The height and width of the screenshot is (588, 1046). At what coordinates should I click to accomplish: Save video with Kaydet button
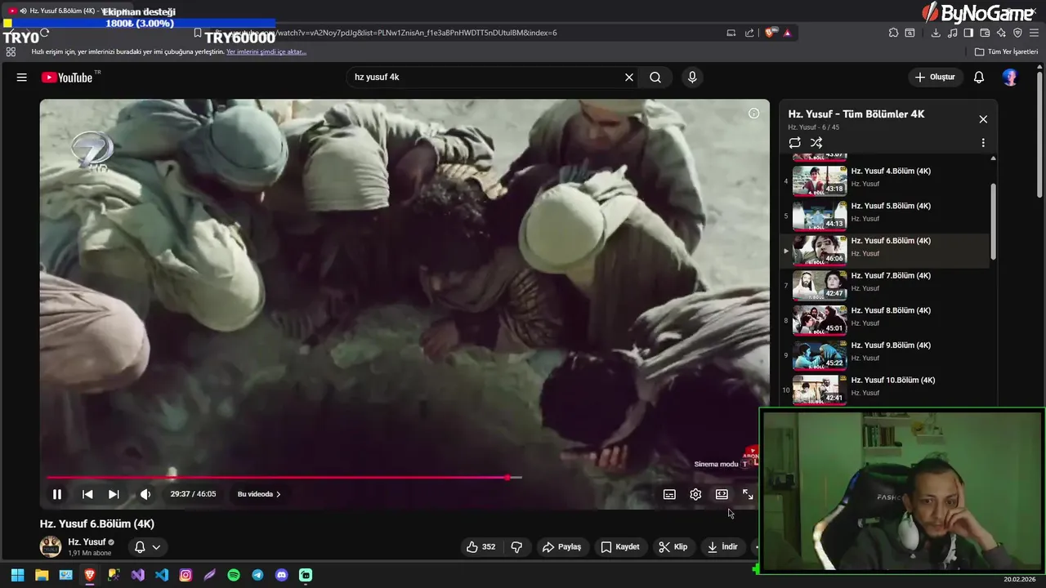[620, 546]
